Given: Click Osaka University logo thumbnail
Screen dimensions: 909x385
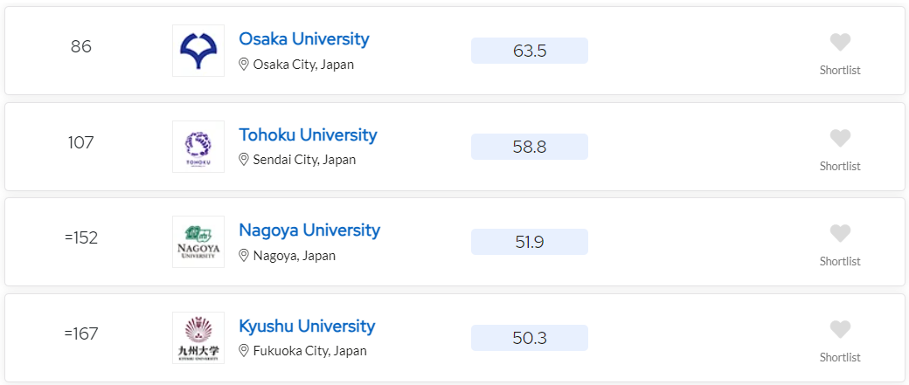Looking at the screenshot, I should (x=198, y=51).
